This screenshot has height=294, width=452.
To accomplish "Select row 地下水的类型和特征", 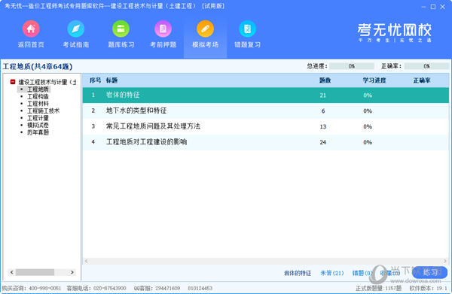I will 265,111.
